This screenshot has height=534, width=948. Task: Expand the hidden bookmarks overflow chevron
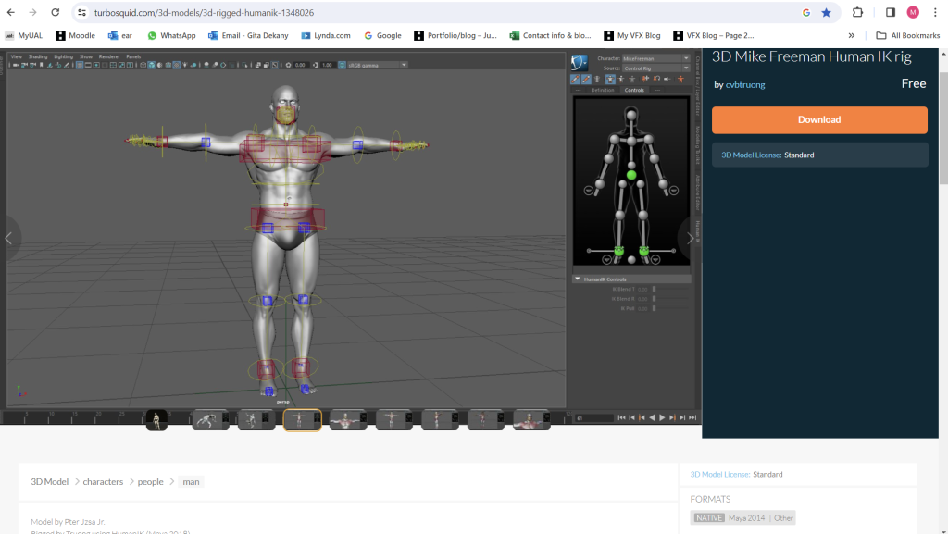pyautogui.click(x=851, y=35)
